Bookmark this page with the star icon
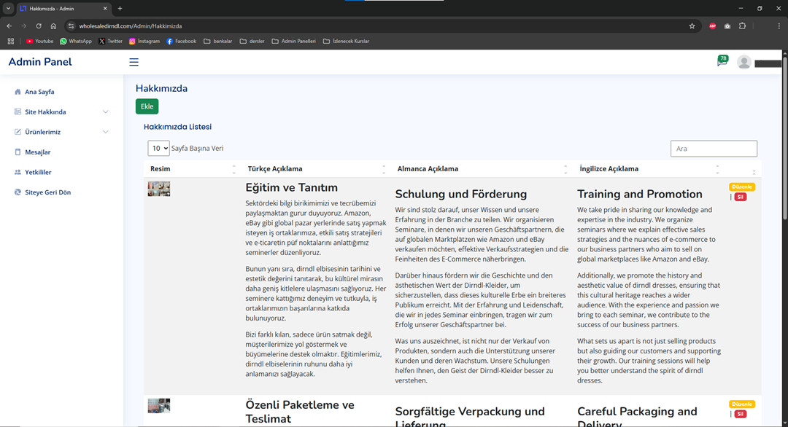The height and width of the screenshot is (427, 788). coord(692,26)
